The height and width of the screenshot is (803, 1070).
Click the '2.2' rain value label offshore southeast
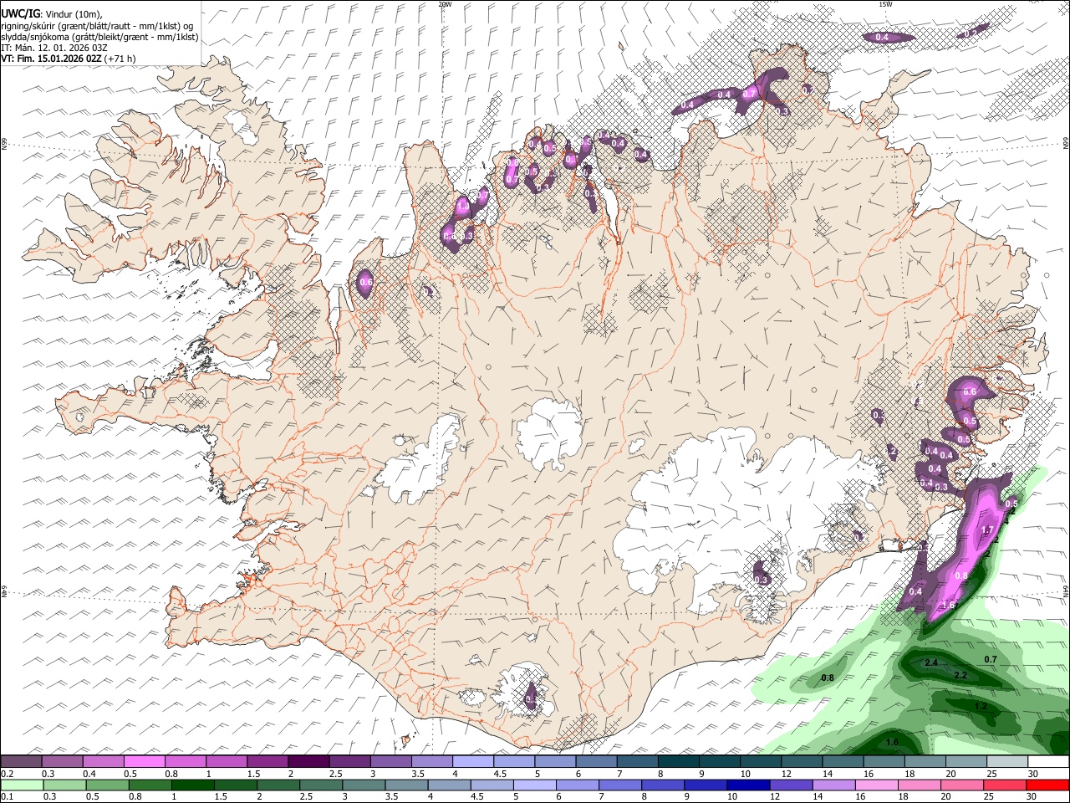click(x=960, y=675)
